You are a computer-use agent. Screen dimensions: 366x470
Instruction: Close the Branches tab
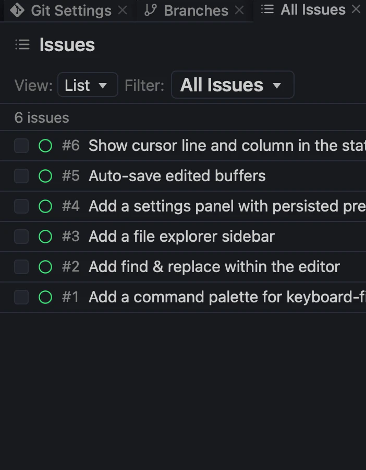[x=239, y=10]
